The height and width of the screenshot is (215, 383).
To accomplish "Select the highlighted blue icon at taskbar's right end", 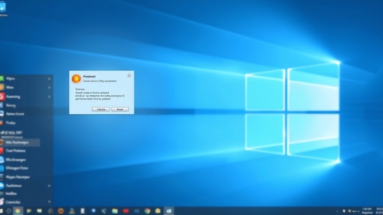I will 169,211.
